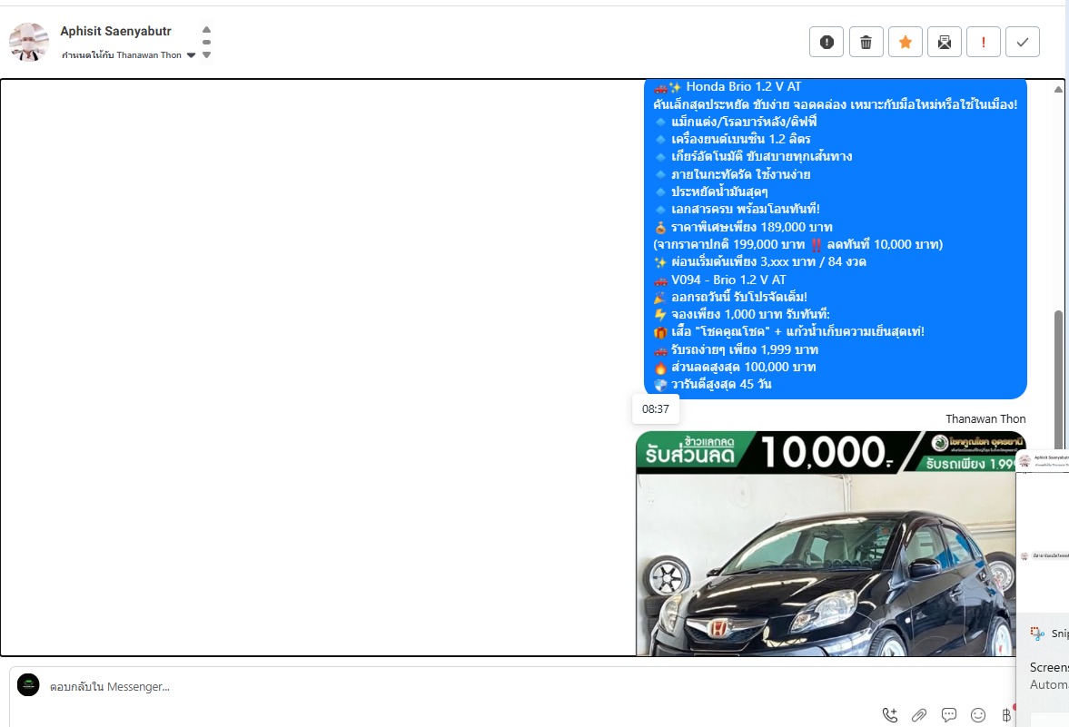This screenshot has height=727, width=1069.
Task: Open the add phone call icon
Action: point(890,714)
